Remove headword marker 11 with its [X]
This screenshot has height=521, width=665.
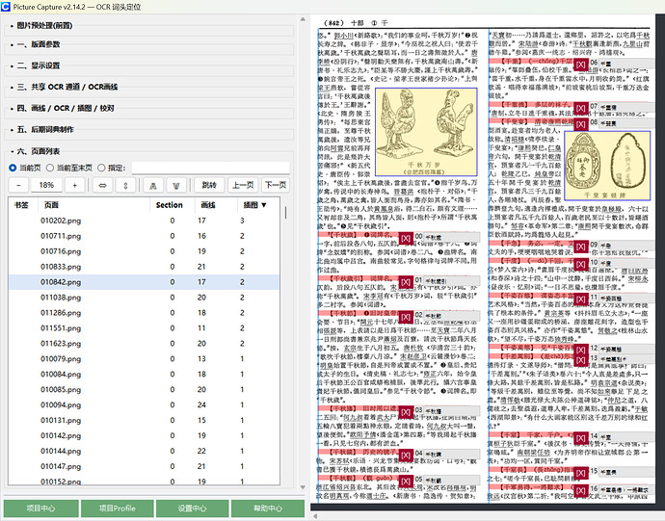(x=580, y=300)
